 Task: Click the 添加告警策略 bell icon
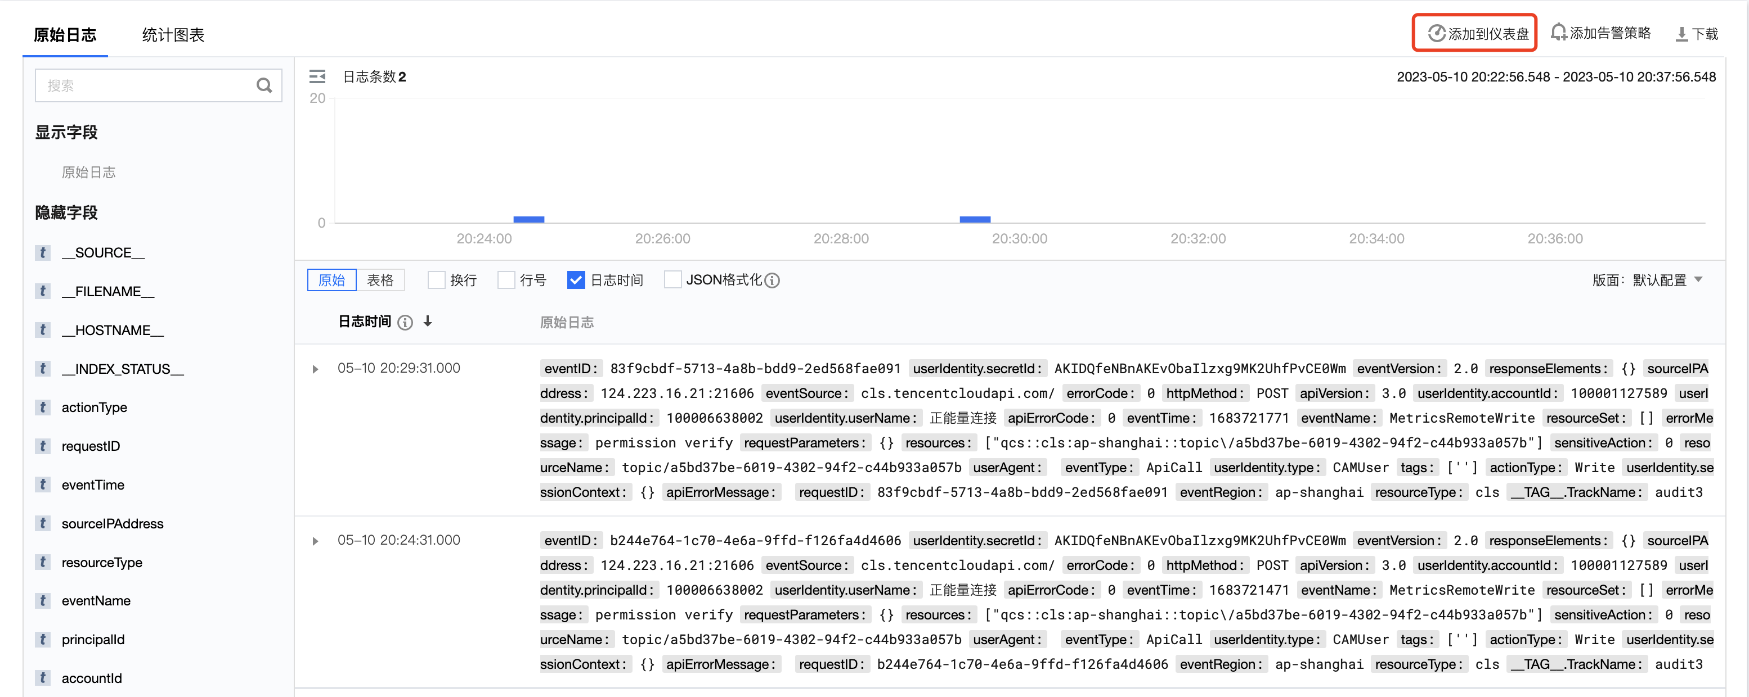pos(1558,33)
